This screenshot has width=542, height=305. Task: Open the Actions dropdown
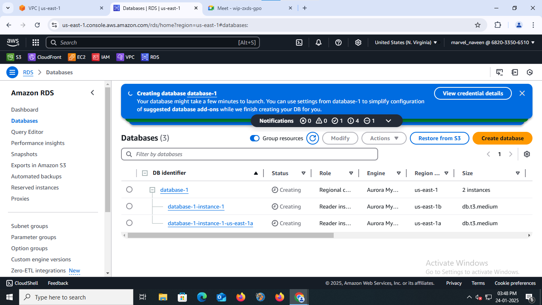tap(384, 138)
